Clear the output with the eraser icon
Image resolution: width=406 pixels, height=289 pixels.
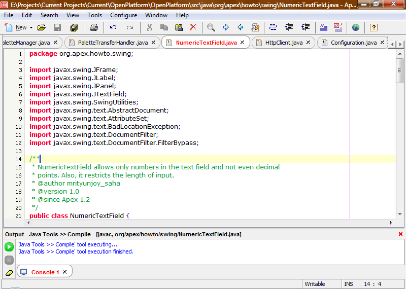[x=9, y=273]
